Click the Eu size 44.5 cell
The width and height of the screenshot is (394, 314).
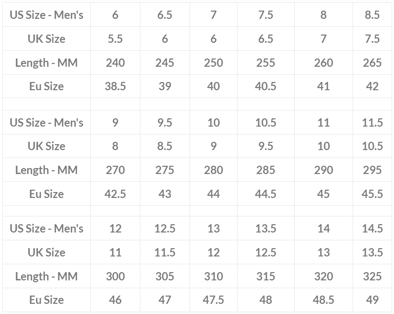[x=266, y=194]
